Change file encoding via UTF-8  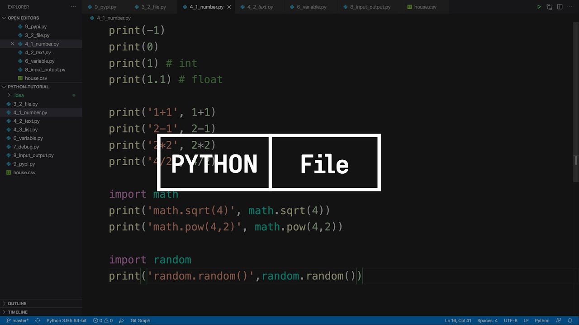click(x=510, y=320)
